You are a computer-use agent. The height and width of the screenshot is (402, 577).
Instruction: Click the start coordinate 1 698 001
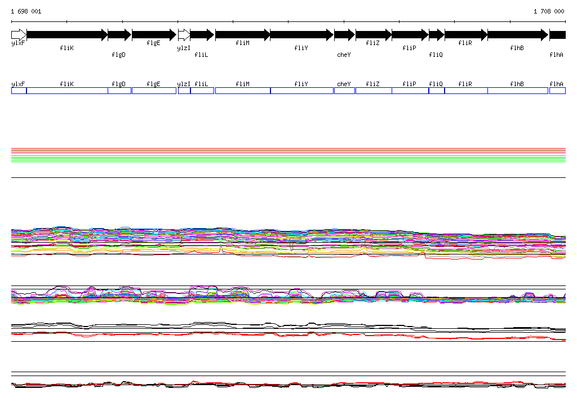click(x=26, y=11)
